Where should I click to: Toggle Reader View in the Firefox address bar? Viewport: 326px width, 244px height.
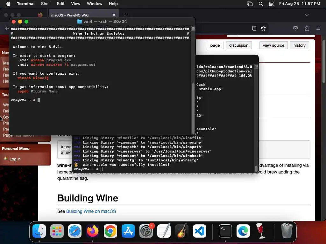pyautogui.click(x=254, y=28)
